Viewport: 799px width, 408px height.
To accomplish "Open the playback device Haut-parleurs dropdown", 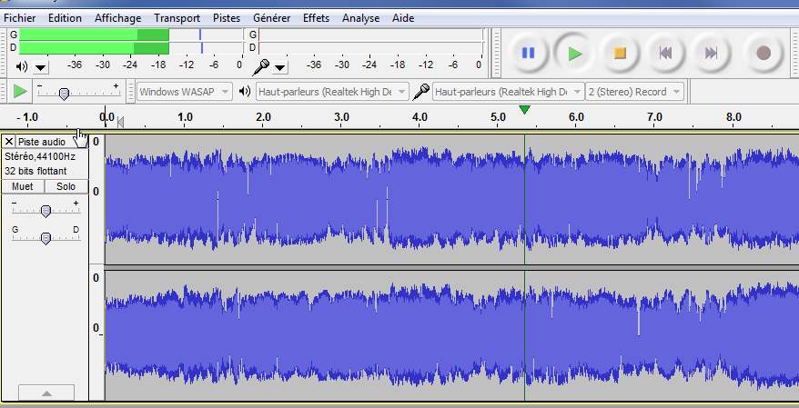I will [332, 92].
